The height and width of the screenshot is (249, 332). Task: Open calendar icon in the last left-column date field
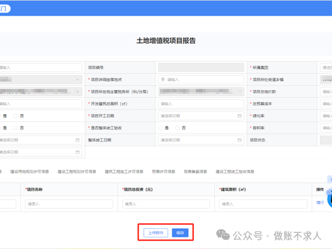(x=77, y=152)
